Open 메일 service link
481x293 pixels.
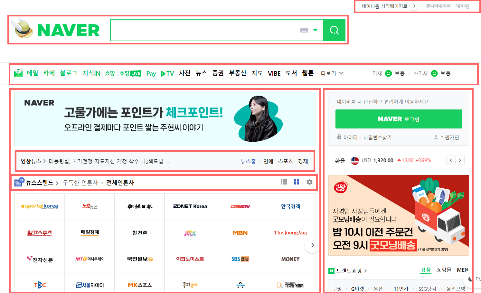[x=32, y=73]
